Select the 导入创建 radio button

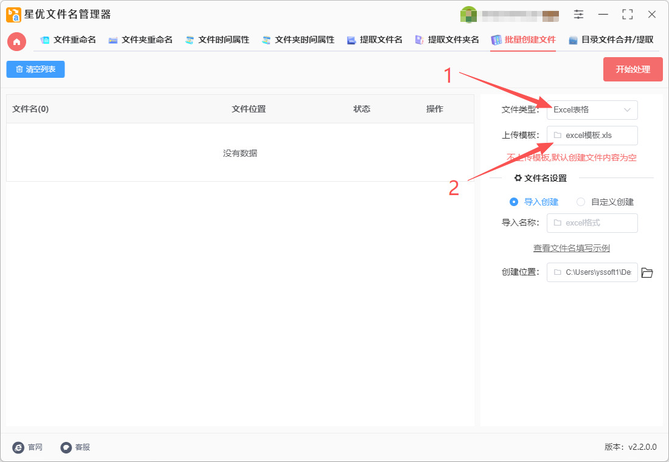pyautogui.click(x=514, y=202)
